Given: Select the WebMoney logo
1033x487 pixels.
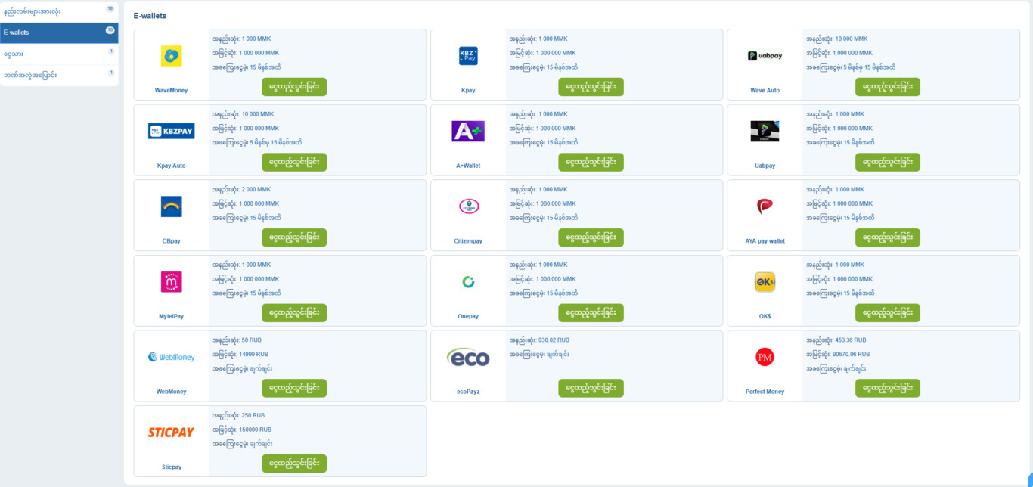Looking at the screenshot, I should [171, 357].
